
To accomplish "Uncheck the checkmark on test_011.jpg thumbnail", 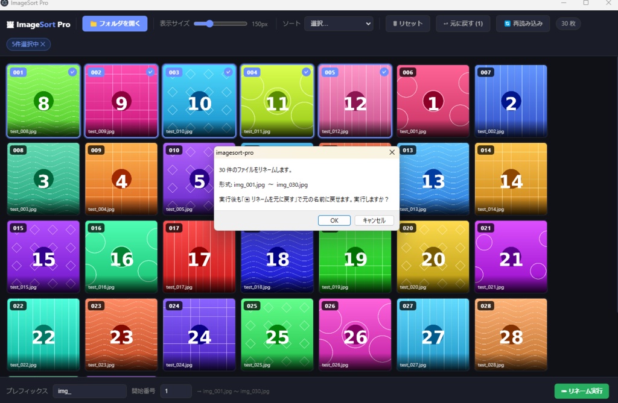I will pyautogui.click(x=306, y=72).
